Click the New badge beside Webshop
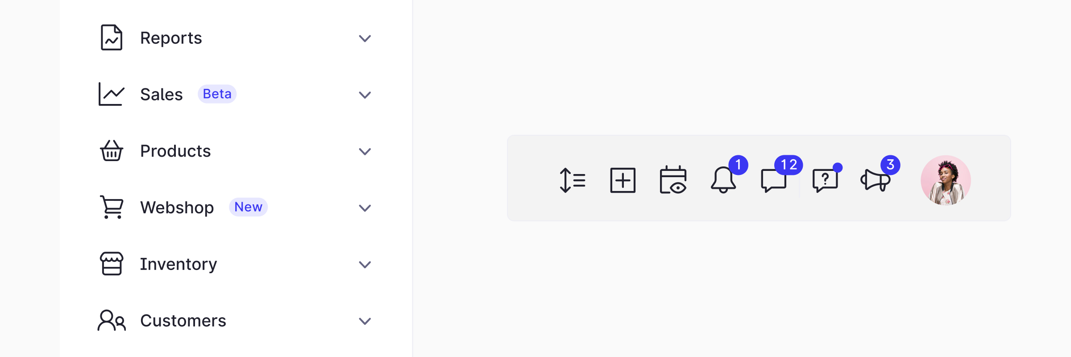Viewport: 1071px width, 357px height. [x=248, y=207]
